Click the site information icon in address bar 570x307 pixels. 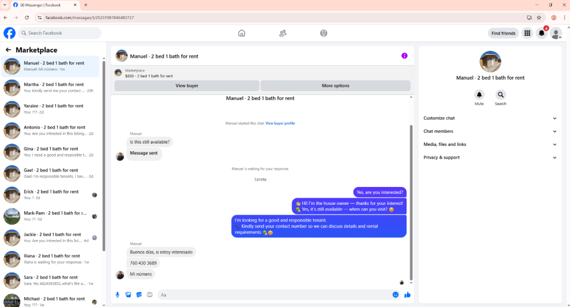click(40, 17)
